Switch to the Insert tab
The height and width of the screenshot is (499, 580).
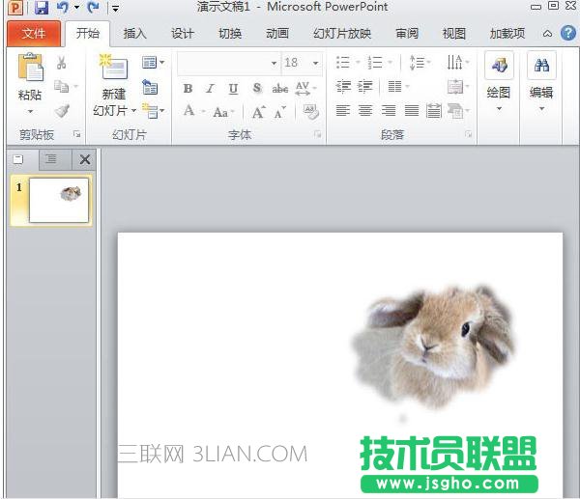[x=135, y=34]
